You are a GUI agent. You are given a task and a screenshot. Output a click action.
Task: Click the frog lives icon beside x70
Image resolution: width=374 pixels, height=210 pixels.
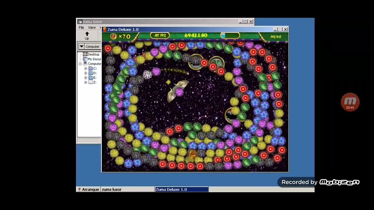coord(113,36)
